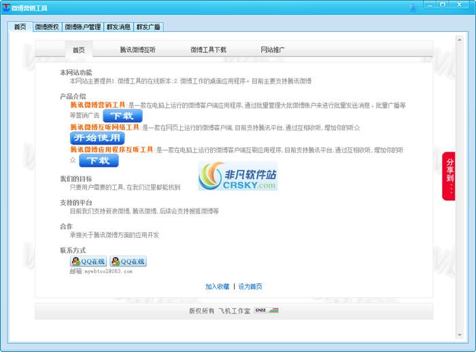The image size is (476, 352).
Task: Click the CNZZ statistics icon in footer
Action: pyautogui.click(x=267, y=310)
